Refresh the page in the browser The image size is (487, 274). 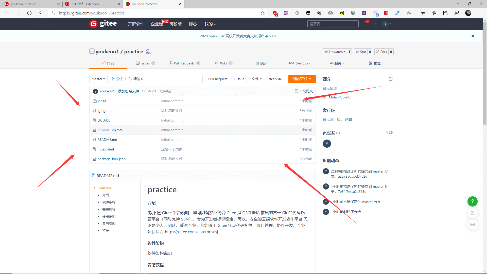click(29, 13)
